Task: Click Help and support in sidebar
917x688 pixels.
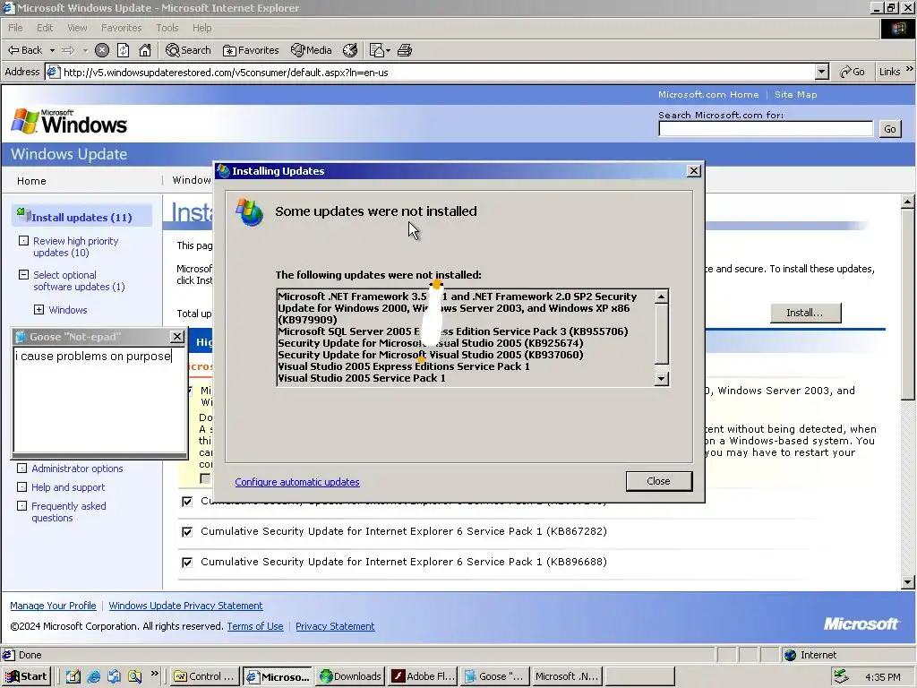Action: coord(68,487)
